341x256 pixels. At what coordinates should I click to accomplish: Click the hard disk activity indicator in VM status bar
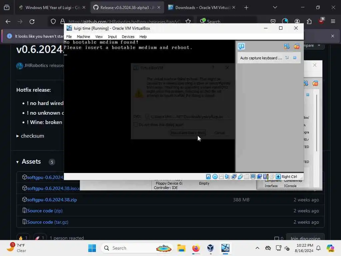208,177
